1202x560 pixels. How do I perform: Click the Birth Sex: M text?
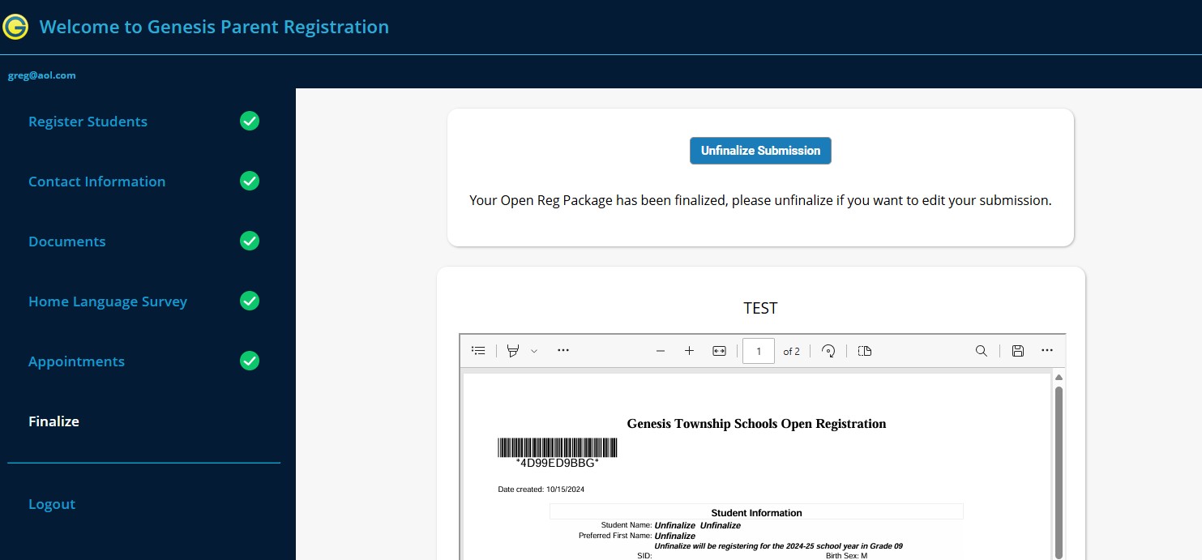[x=846, y=556]
